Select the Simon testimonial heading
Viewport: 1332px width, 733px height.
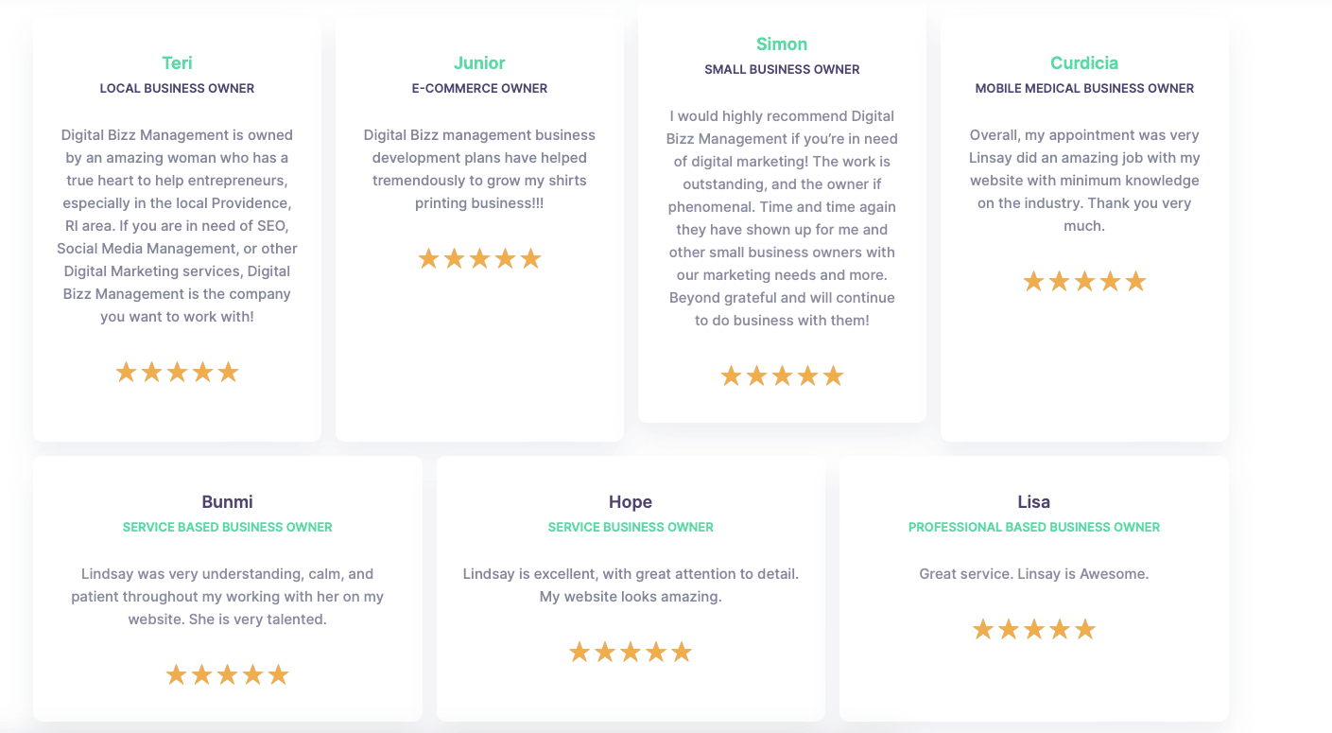[x=782, y=44]
